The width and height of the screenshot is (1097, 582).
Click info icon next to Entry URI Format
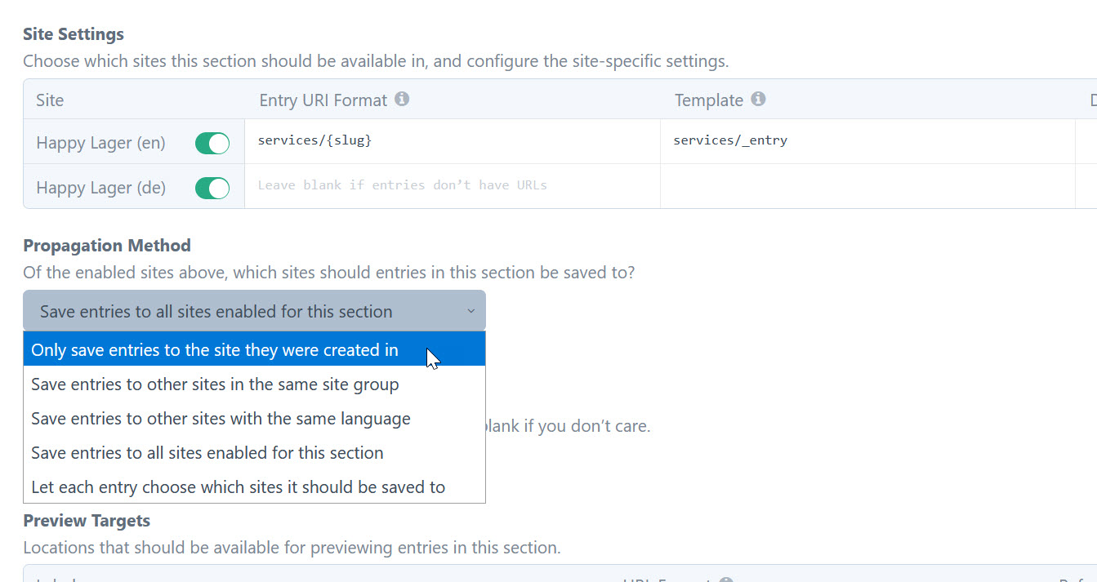pyautogui.click(x=402, y=99)
